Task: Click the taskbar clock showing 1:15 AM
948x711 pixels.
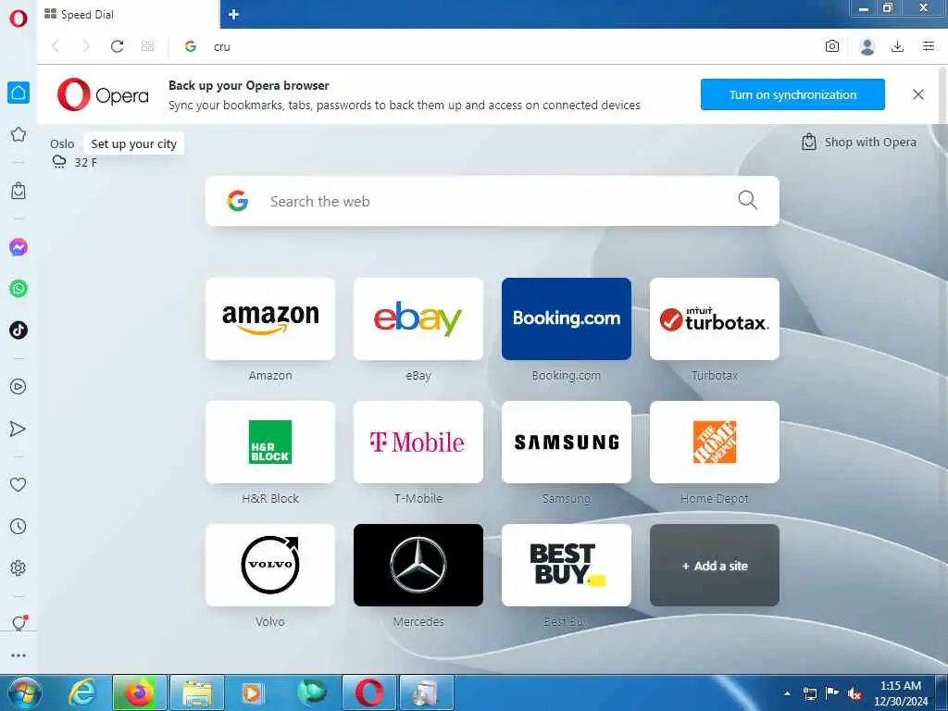Action: tap(900, 692)
